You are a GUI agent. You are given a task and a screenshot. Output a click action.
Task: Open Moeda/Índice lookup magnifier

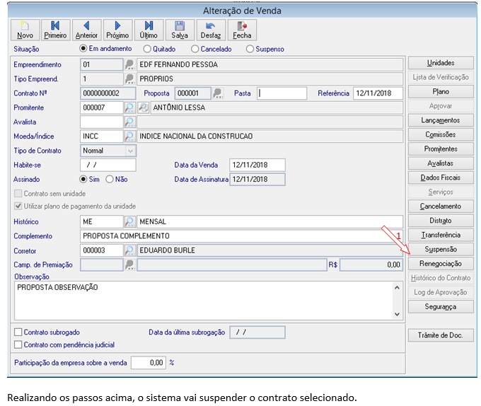(129, 136)
